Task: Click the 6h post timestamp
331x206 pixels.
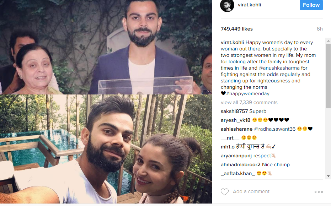Action: [x=320, y=29]
